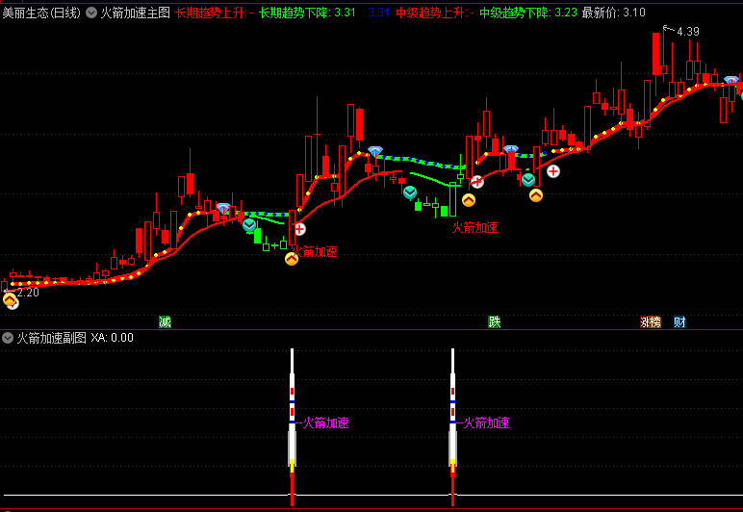Click the red 涨榜 event tag
Screen dimensions: 743x512
click(651, 322)
